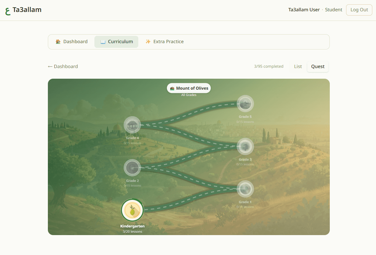
Task: Click the Ta3allam logo icon
Action: pos(8,11)
